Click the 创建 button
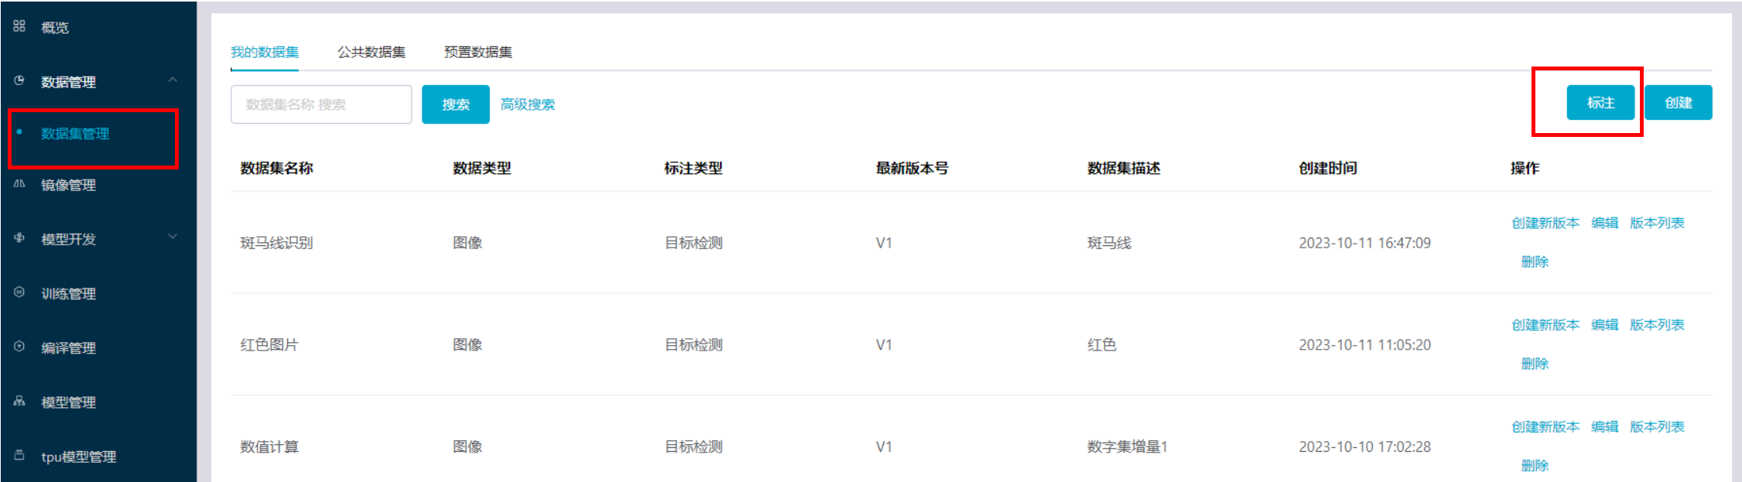Viewport: 1742px width, 482px height. 1678,103
